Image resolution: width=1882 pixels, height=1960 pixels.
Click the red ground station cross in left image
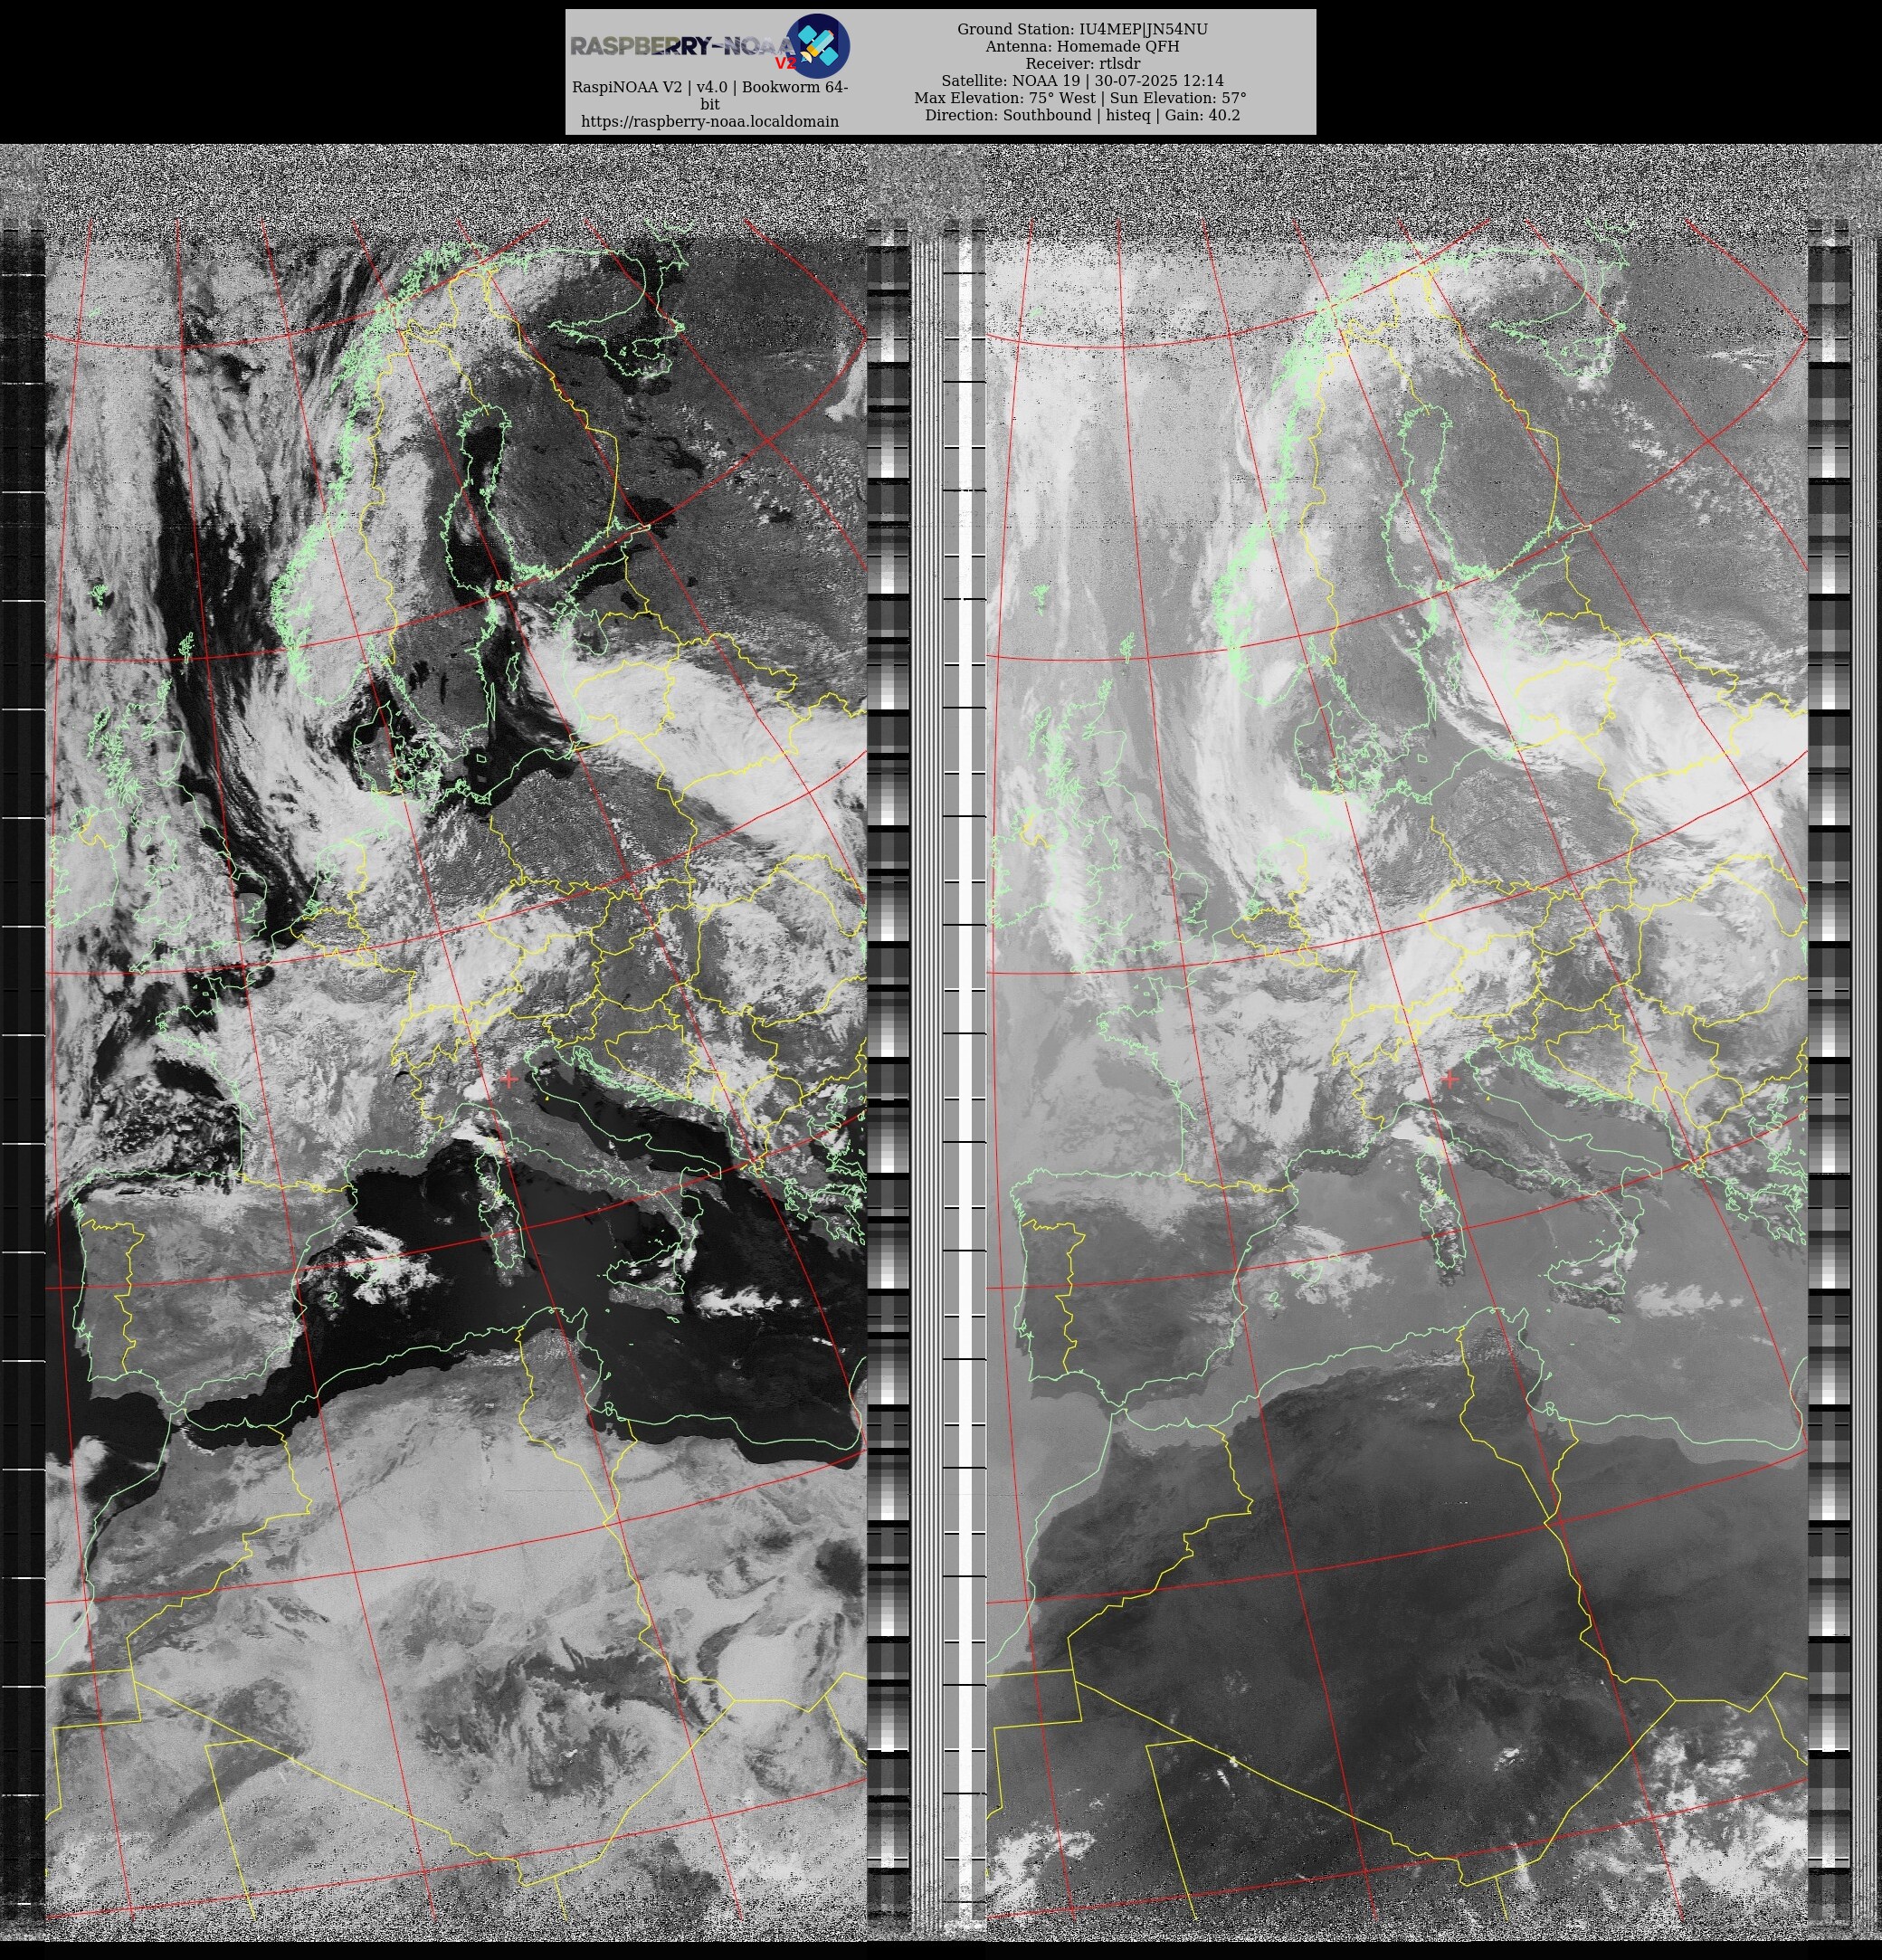pos(510,1079)
